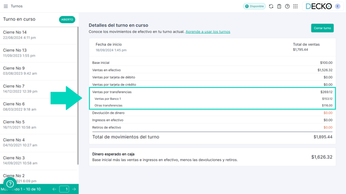Click the $100.00 base amount

click(x=326, y=63)
